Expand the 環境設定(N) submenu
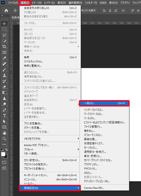The image size is (141, 196). 50,188
